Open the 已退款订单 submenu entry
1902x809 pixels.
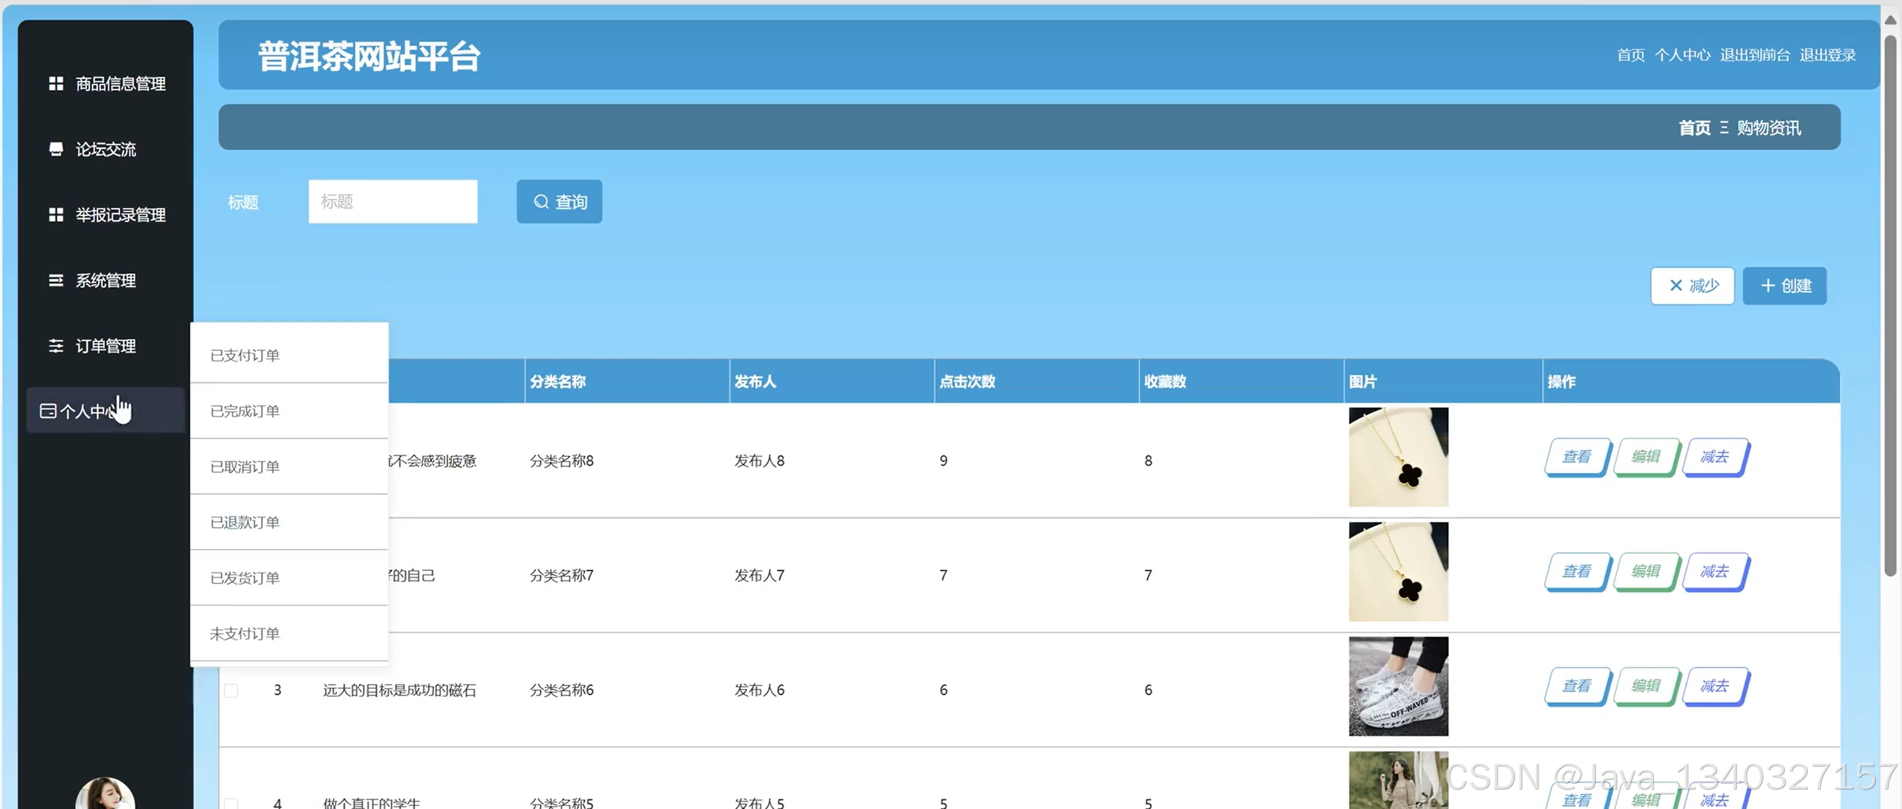pos(289,522)
